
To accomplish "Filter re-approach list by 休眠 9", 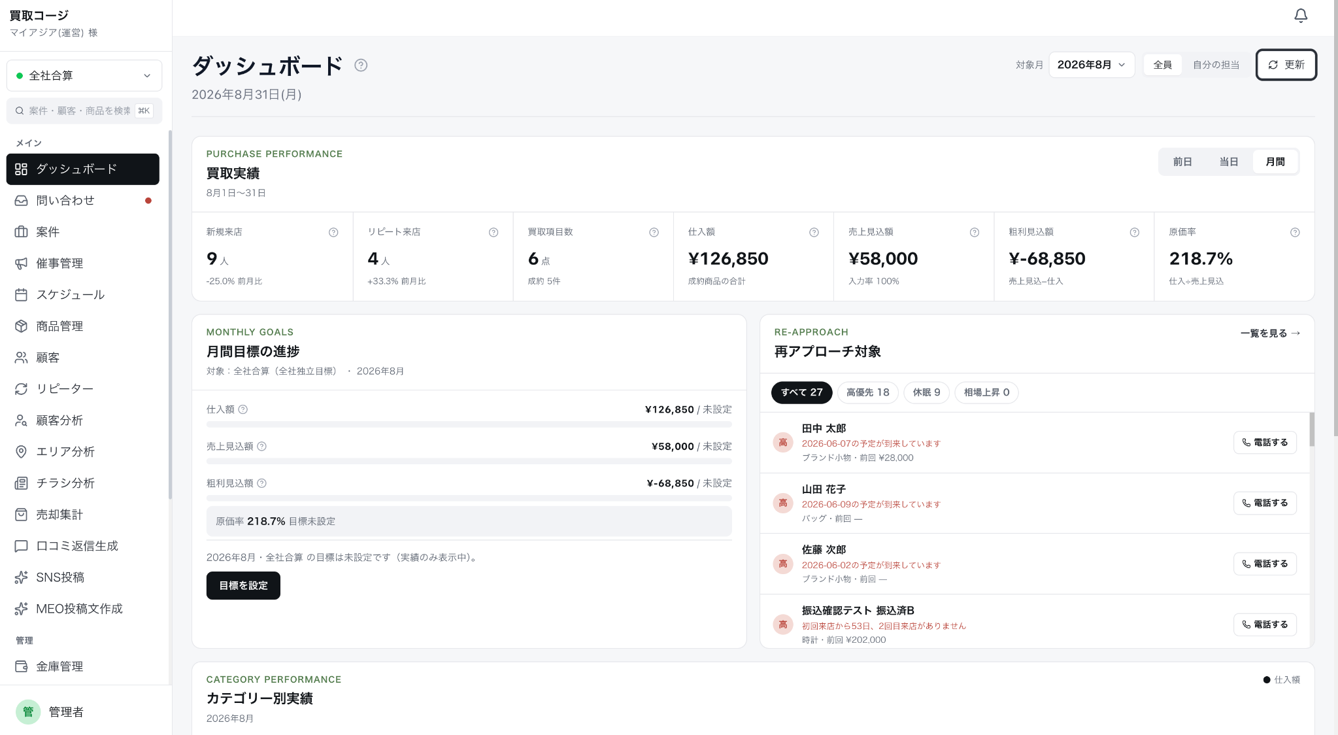I will 926,392.
